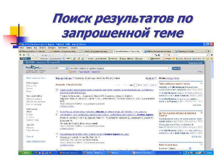Tick the checkbox for Early Results of Swiss study
Screen dimensions: 221x166
point(57,112)
